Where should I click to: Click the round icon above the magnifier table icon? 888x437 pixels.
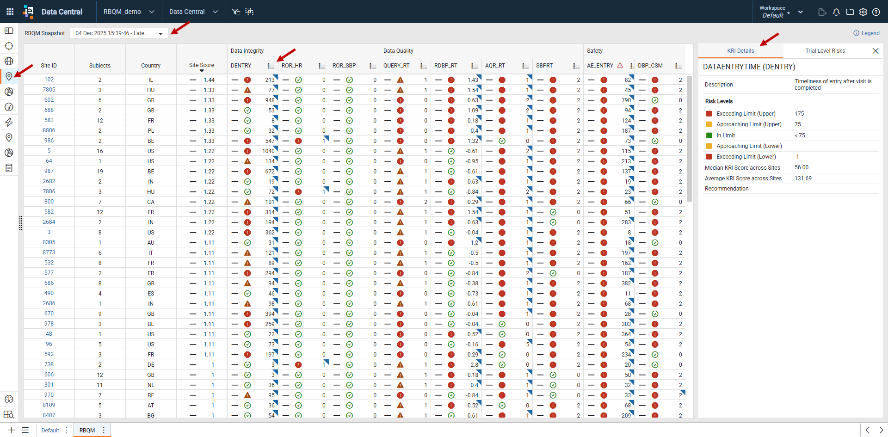pos(9,399)
